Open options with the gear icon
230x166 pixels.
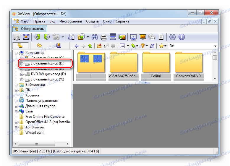172,37
